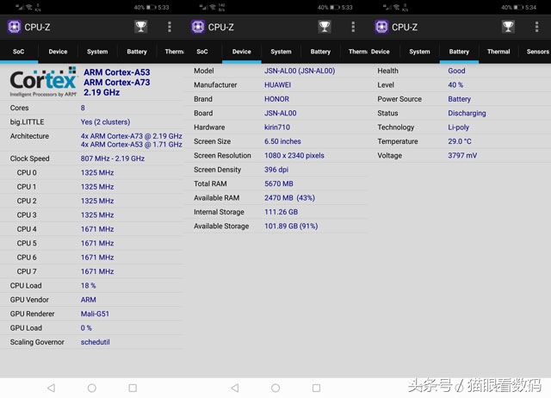551x398 pixels.
Task: Go to the Device tab in the right screen
Action: click(381, 52)
